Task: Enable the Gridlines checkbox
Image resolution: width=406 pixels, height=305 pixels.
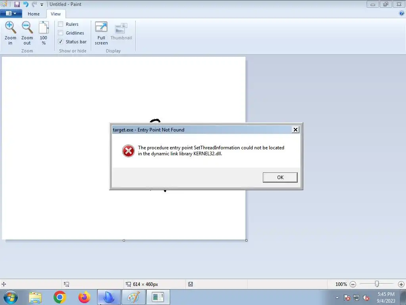Action: click(x=61, y=33)
